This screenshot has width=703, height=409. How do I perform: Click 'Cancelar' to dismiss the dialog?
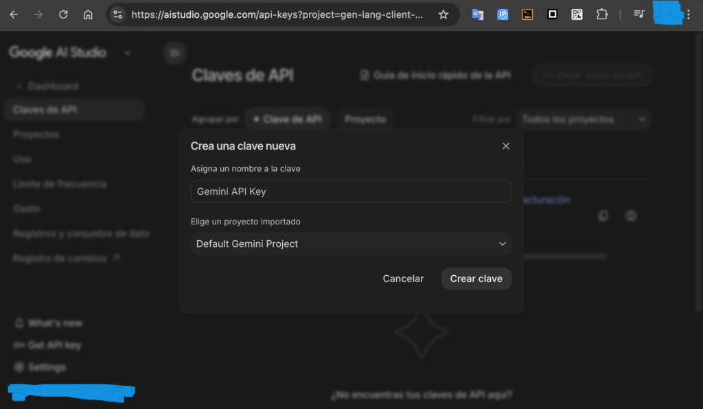(403, 279)
